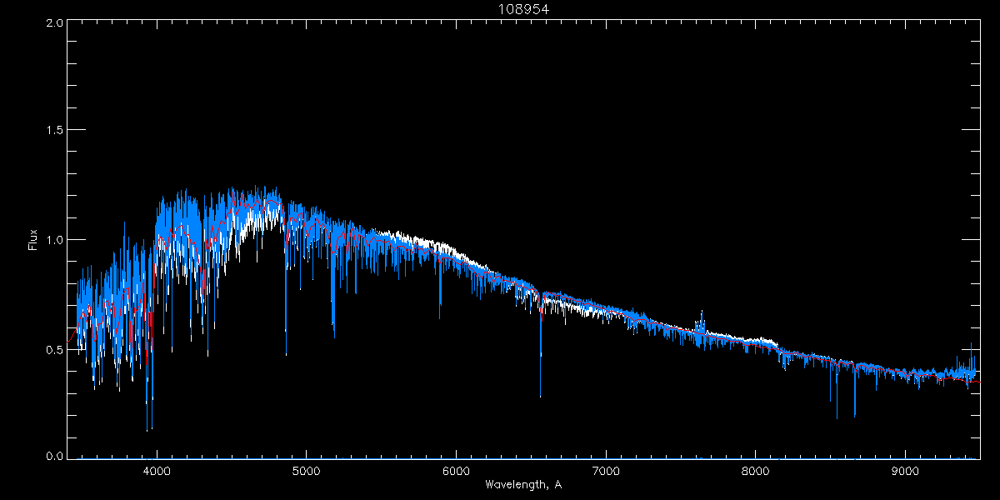The height and width of the screenshot is (500, 1000).
Task: Click the 7000 wavelength tick label
Action: click(606, 469)
